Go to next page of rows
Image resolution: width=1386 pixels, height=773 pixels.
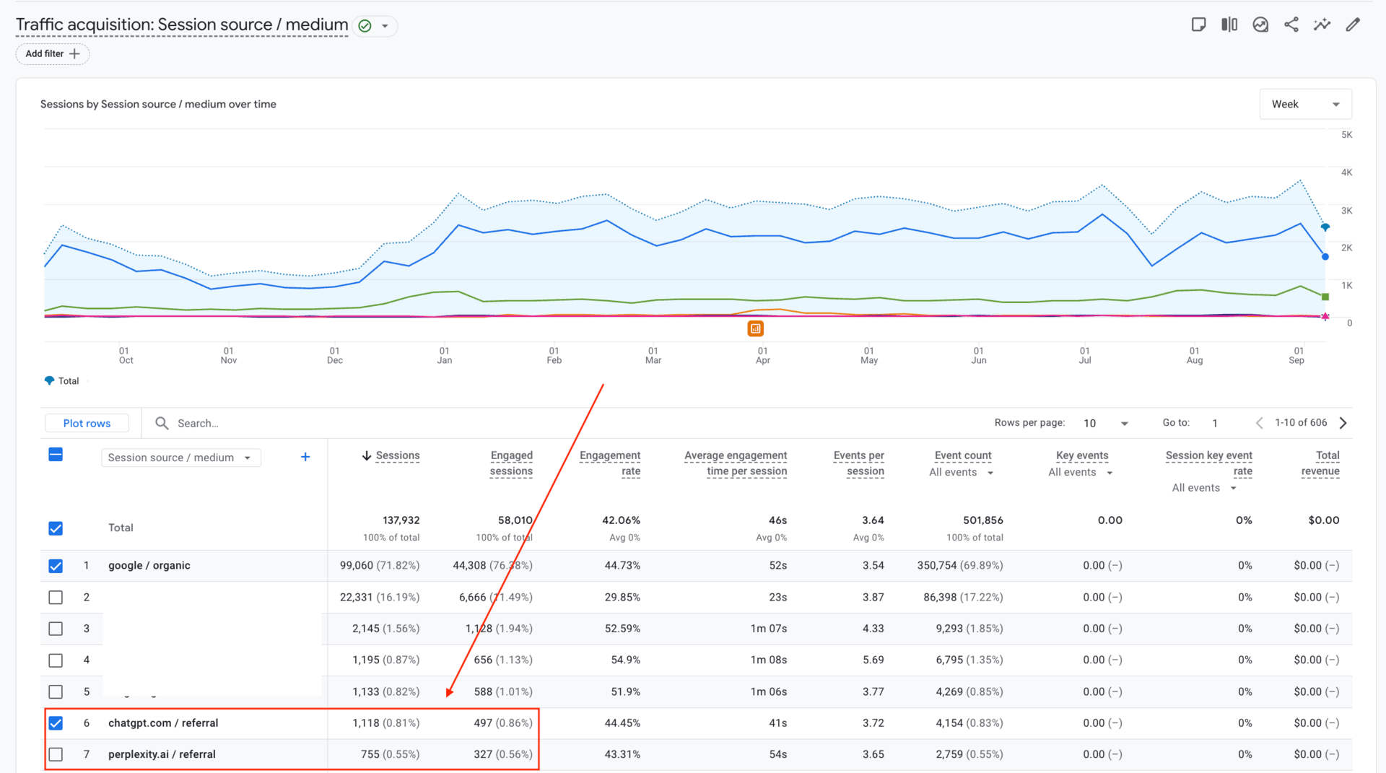pos(1343,423)
